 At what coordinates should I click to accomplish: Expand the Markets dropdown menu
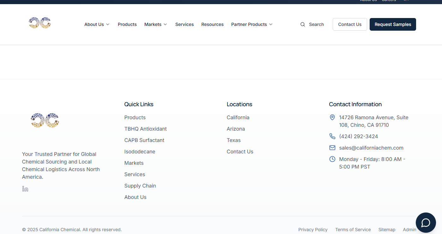[x=155, y=24]
